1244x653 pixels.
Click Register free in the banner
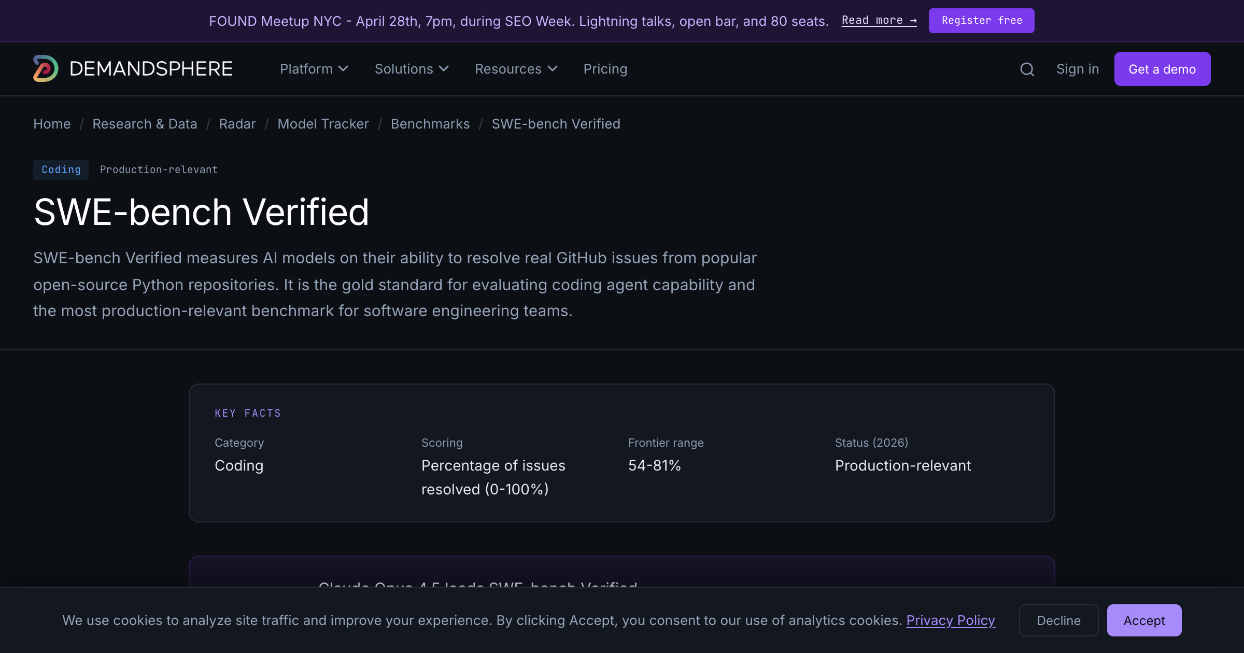tap(981, 21)
